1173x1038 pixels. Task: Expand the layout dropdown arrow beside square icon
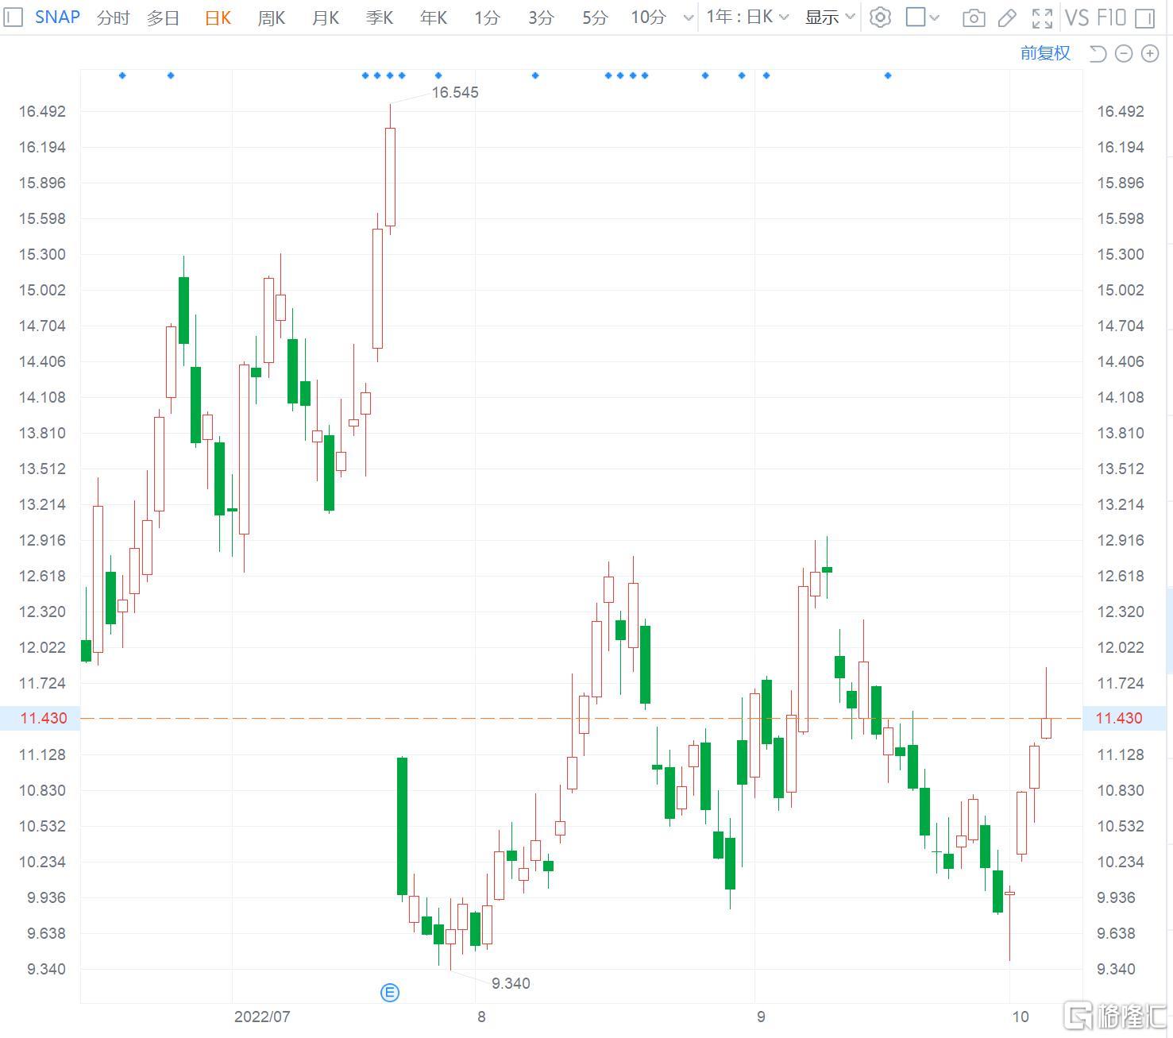pyautogui.click(x=934, y=17)
